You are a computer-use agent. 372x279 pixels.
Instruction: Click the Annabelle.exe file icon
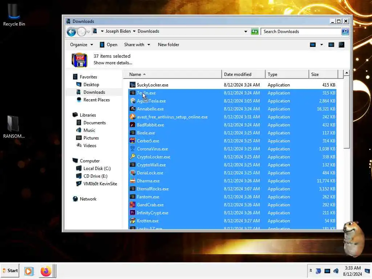point(132,109)
